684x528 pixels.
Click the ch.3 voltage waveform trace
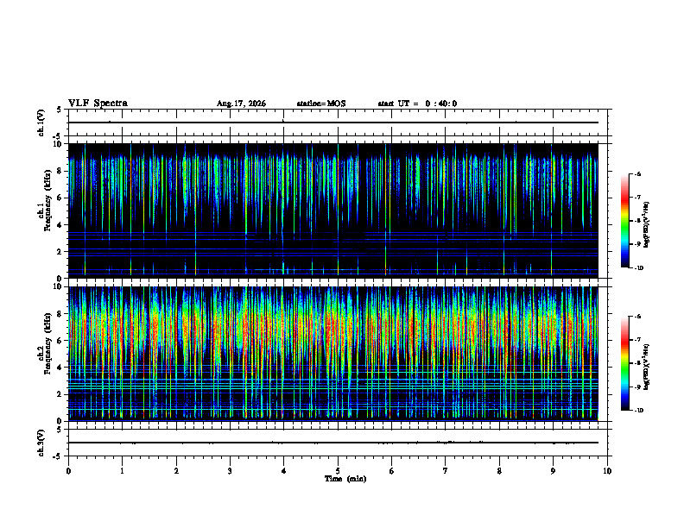tap(333, 443)
